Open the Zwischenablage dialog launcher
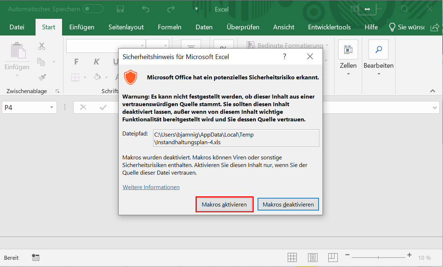 coord(57,91)
